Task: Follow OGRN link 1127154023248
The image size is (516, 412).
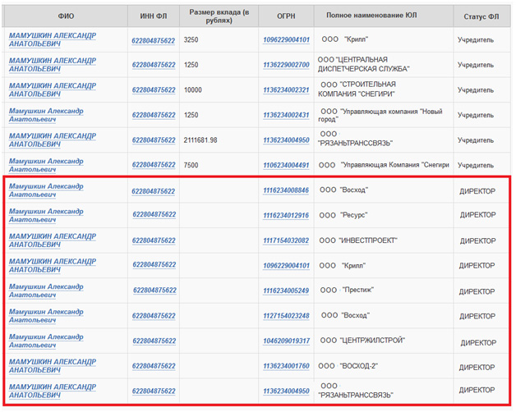Action: pyautogui.click(x=286, y=316)
